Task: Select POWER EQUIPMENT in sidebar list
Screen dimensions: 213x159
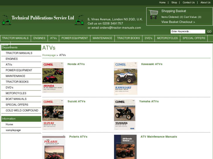Action: point(19,70)
